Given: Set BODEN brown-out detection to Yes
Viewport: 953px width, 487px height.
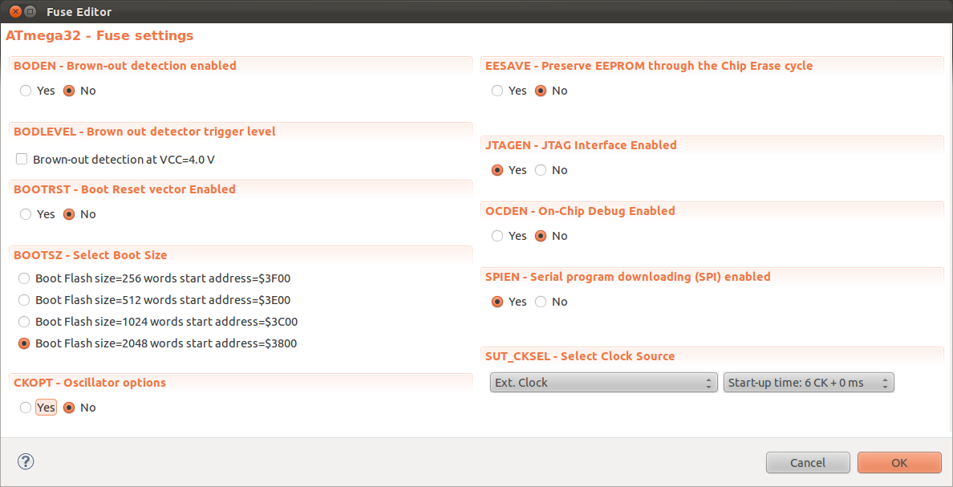Looking at the screenshot, I should pyautogui.click(x=25, y=91).
